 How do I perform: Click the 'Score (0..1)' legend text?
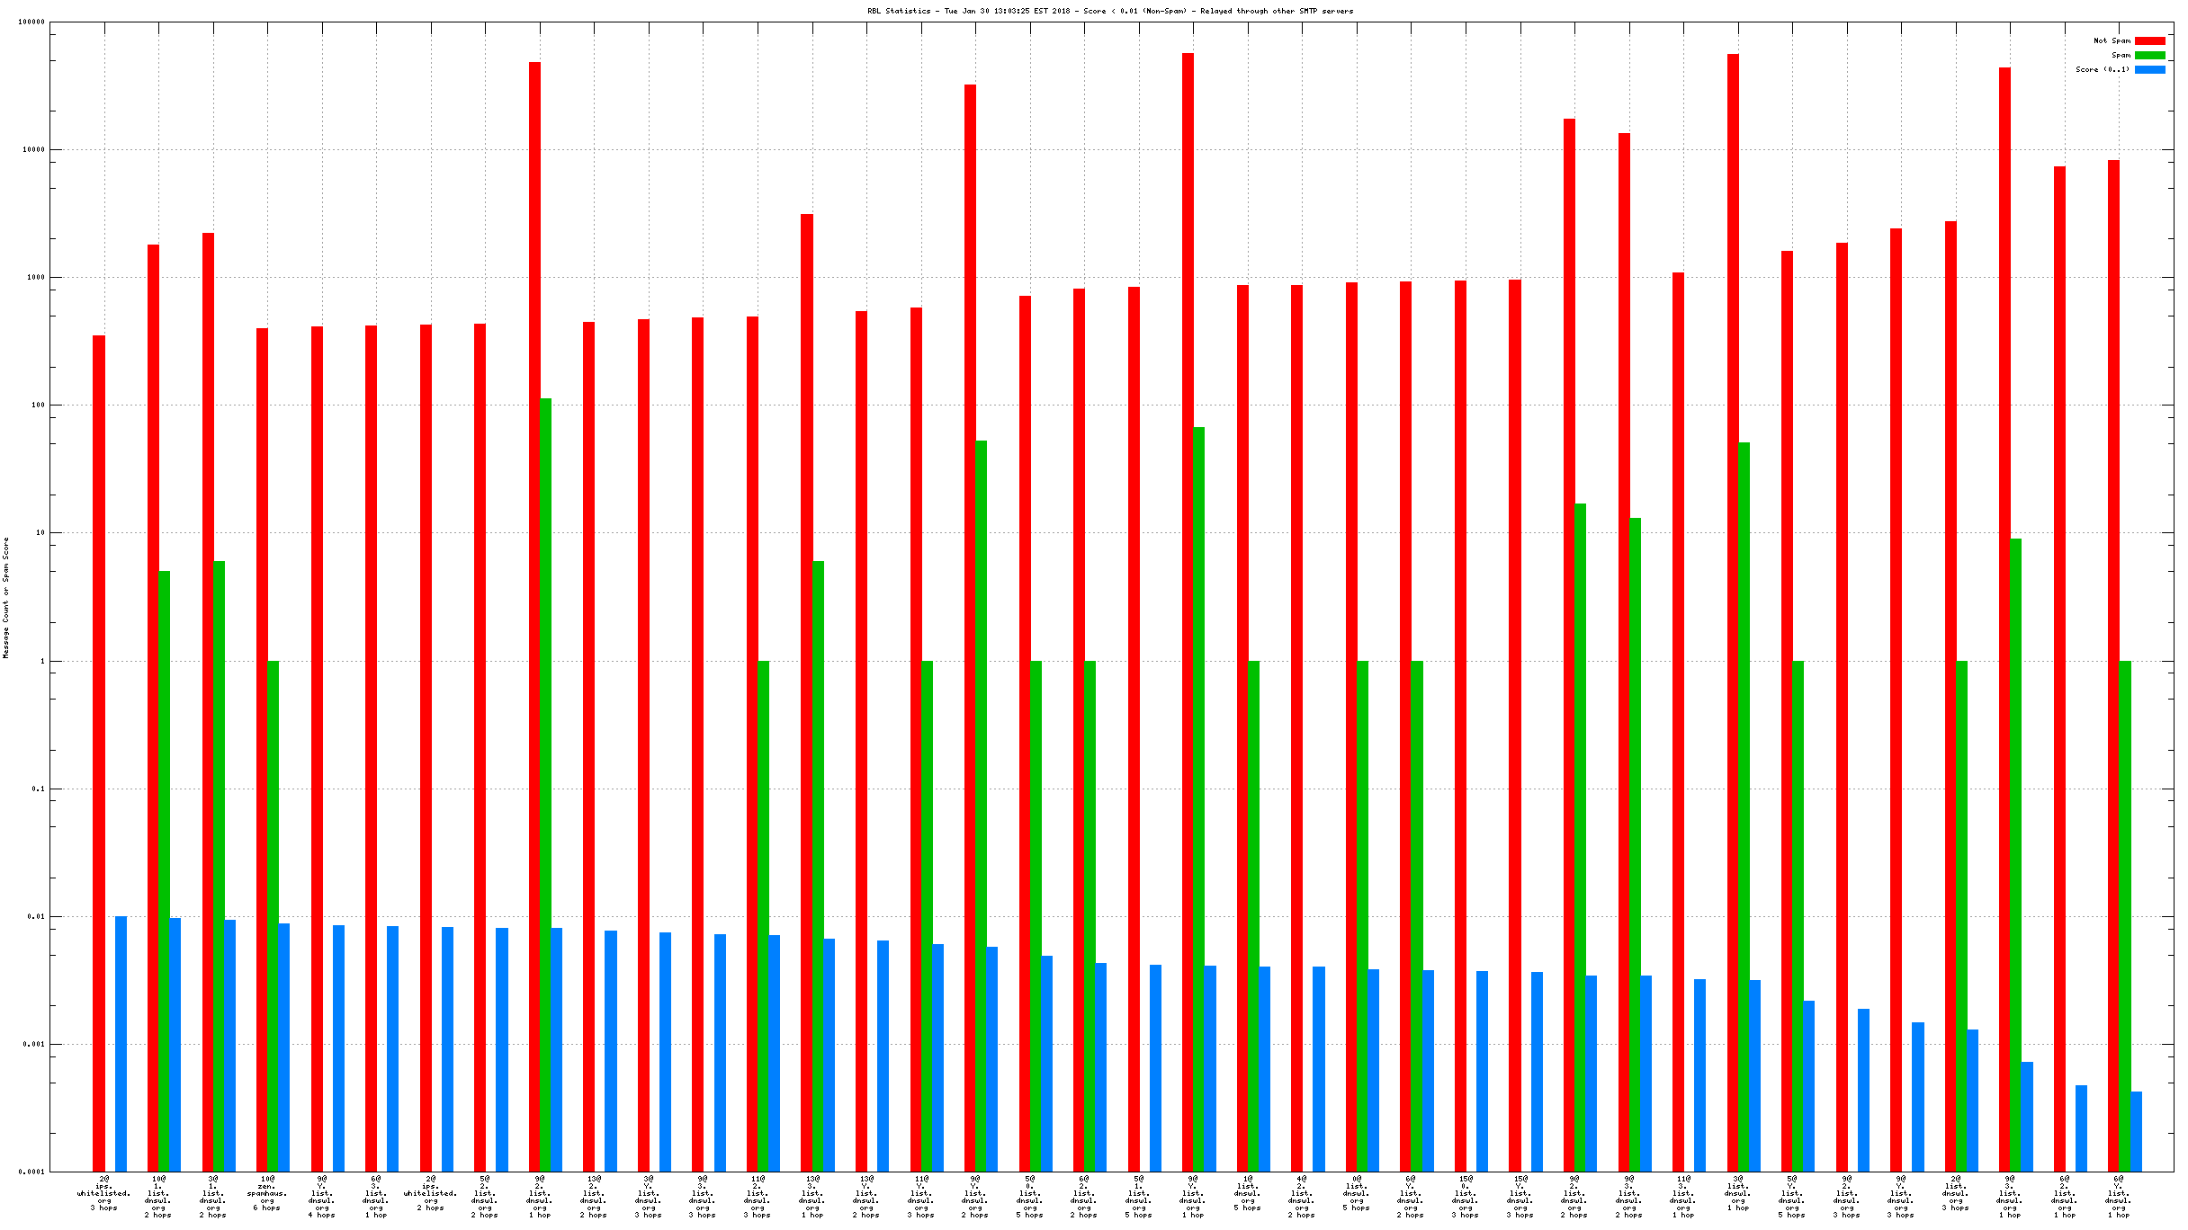click(x=2103, y=69)
